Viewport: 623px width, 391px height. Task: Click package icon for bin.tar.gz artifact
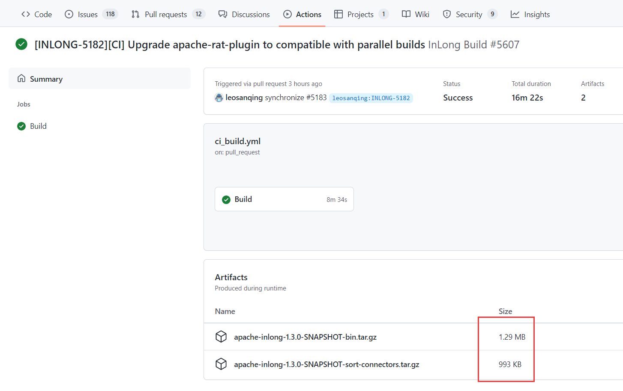click(x=221, y=337)
